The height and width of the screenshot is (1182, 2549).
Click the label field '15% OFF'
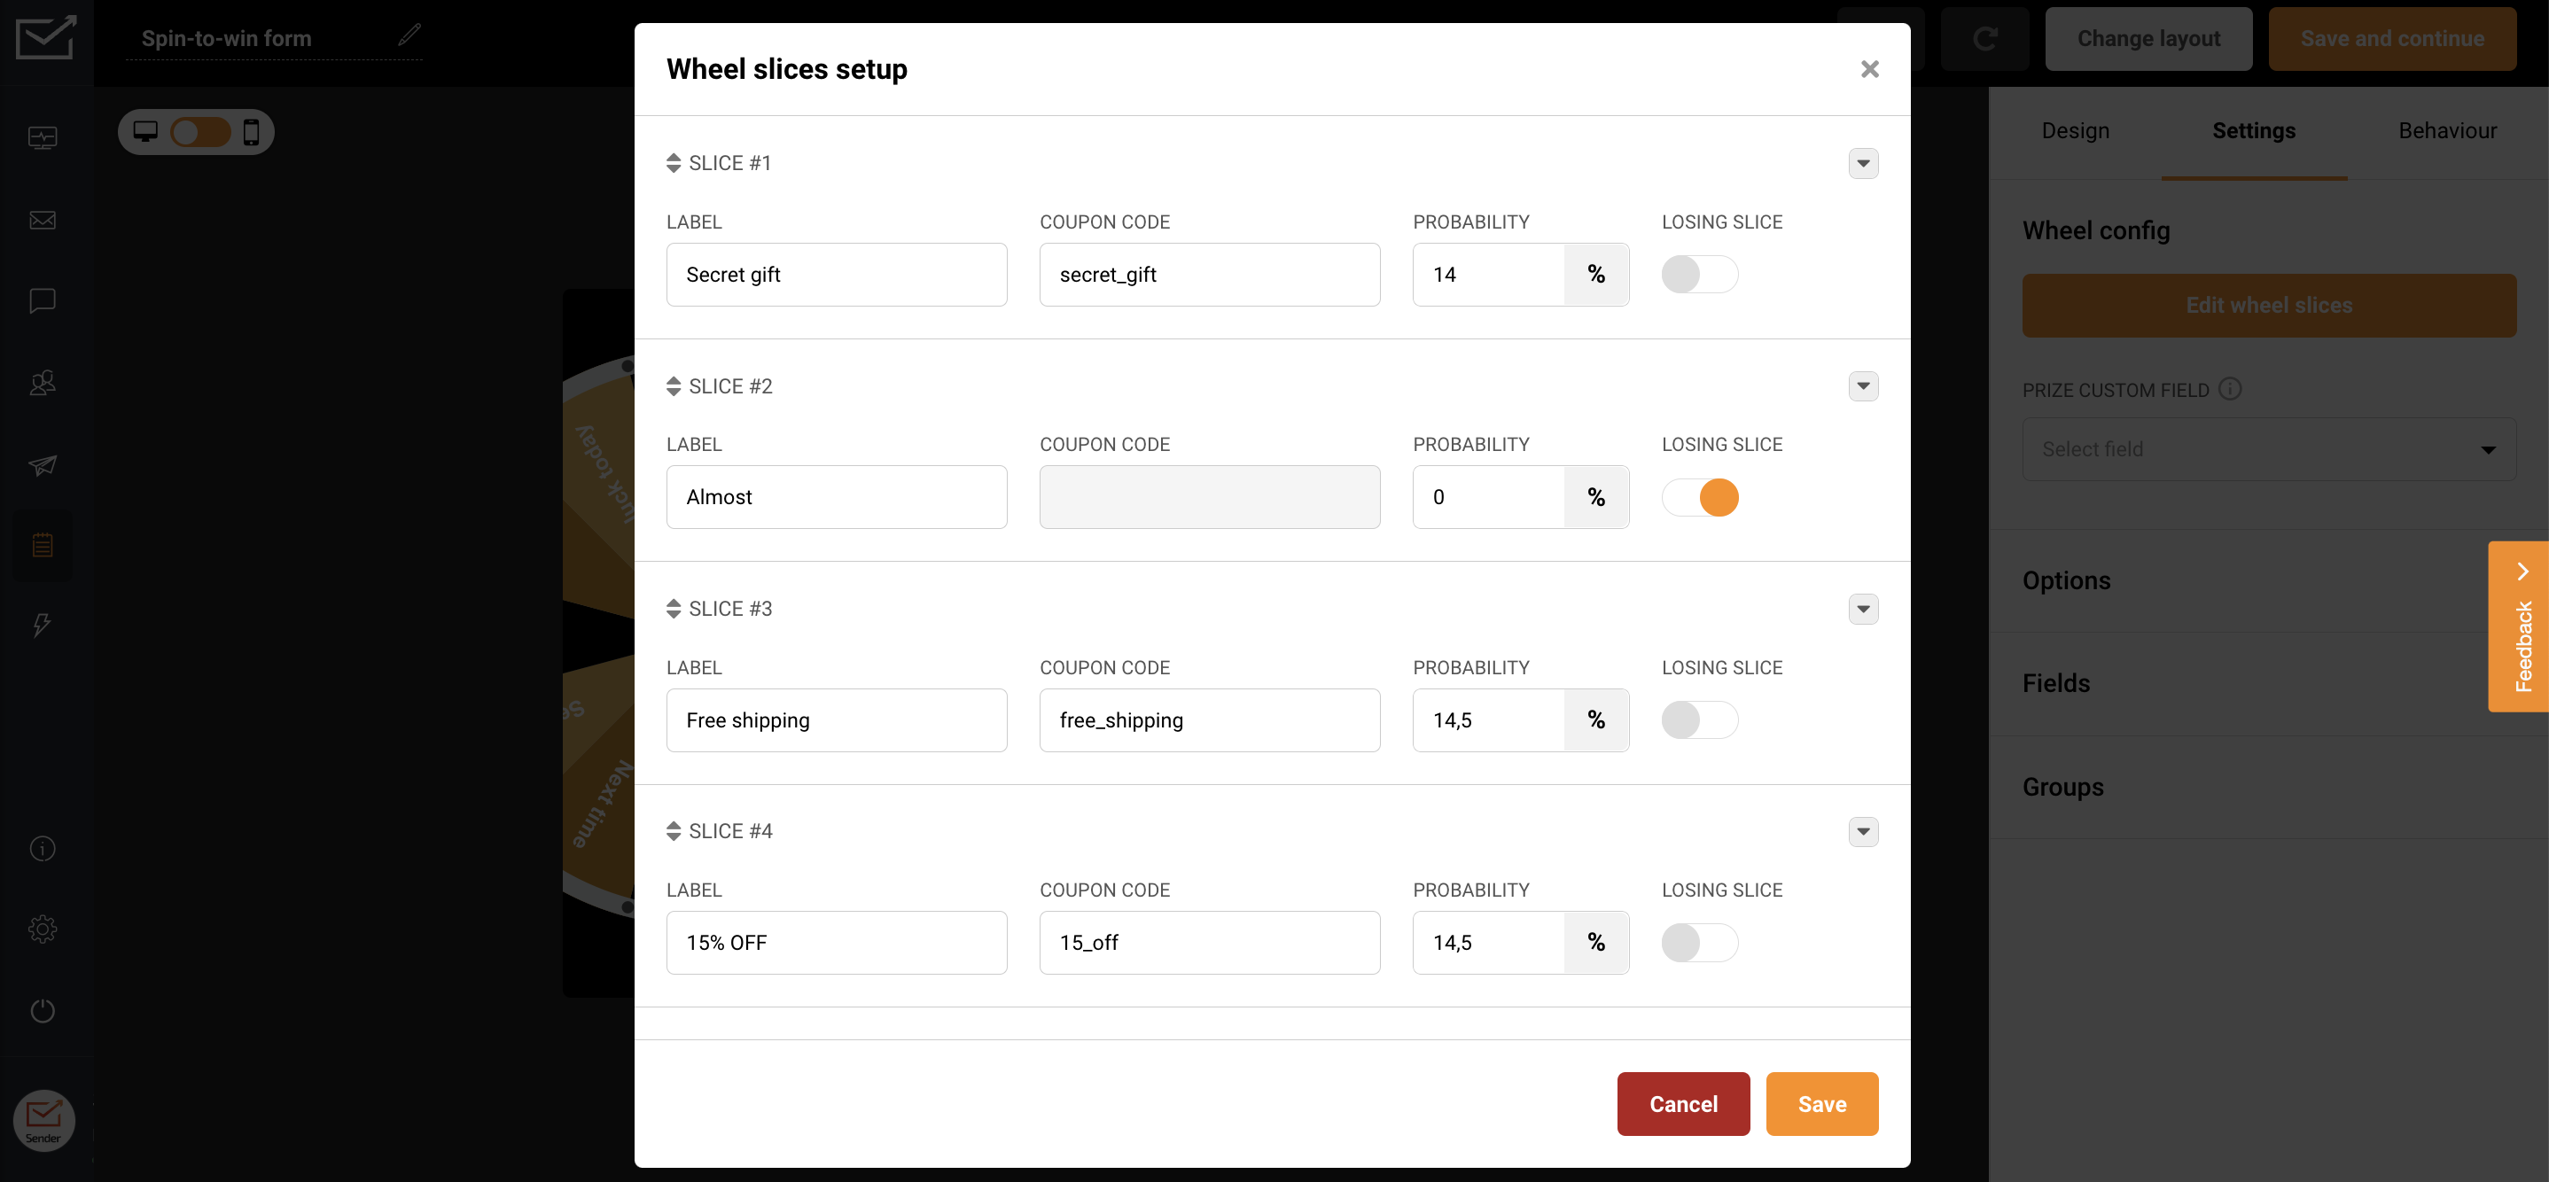tap(836, 943)
